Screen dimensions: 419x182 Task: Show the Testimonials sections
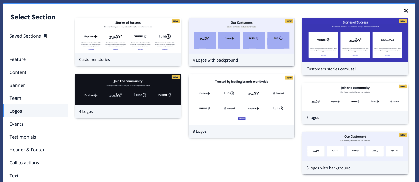coord(23,137)
